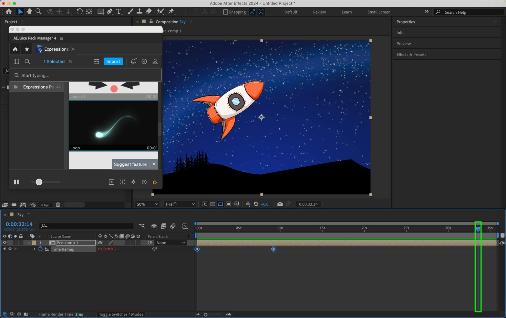
Task: Open the Effects & Presets panel
Action: click(411, 54)
